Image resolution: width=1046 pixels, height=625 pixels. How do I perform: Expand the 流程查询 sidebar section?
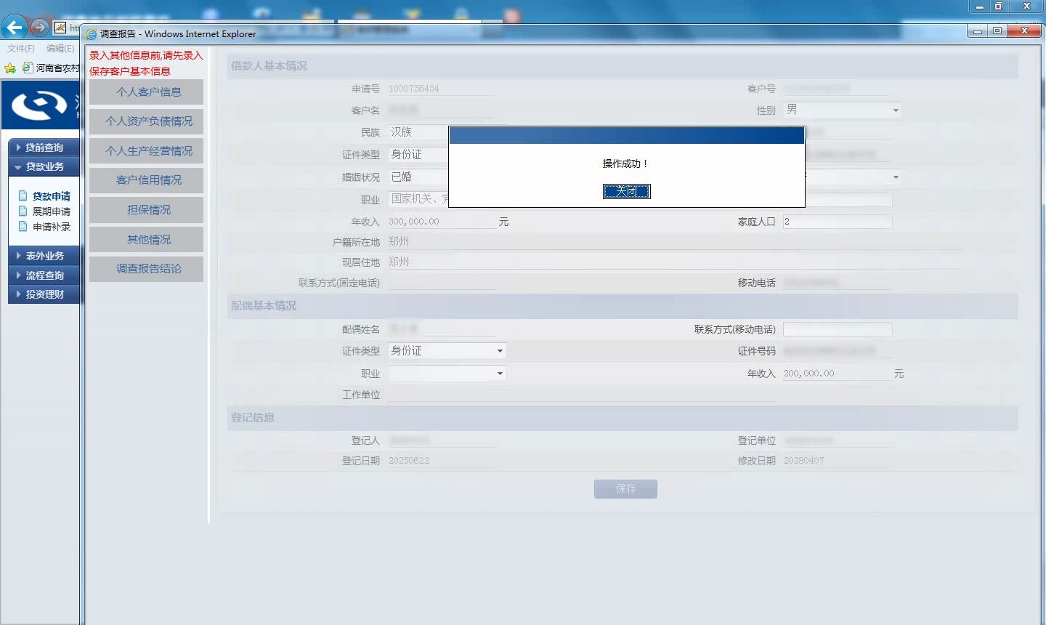[x=44, y=275]
